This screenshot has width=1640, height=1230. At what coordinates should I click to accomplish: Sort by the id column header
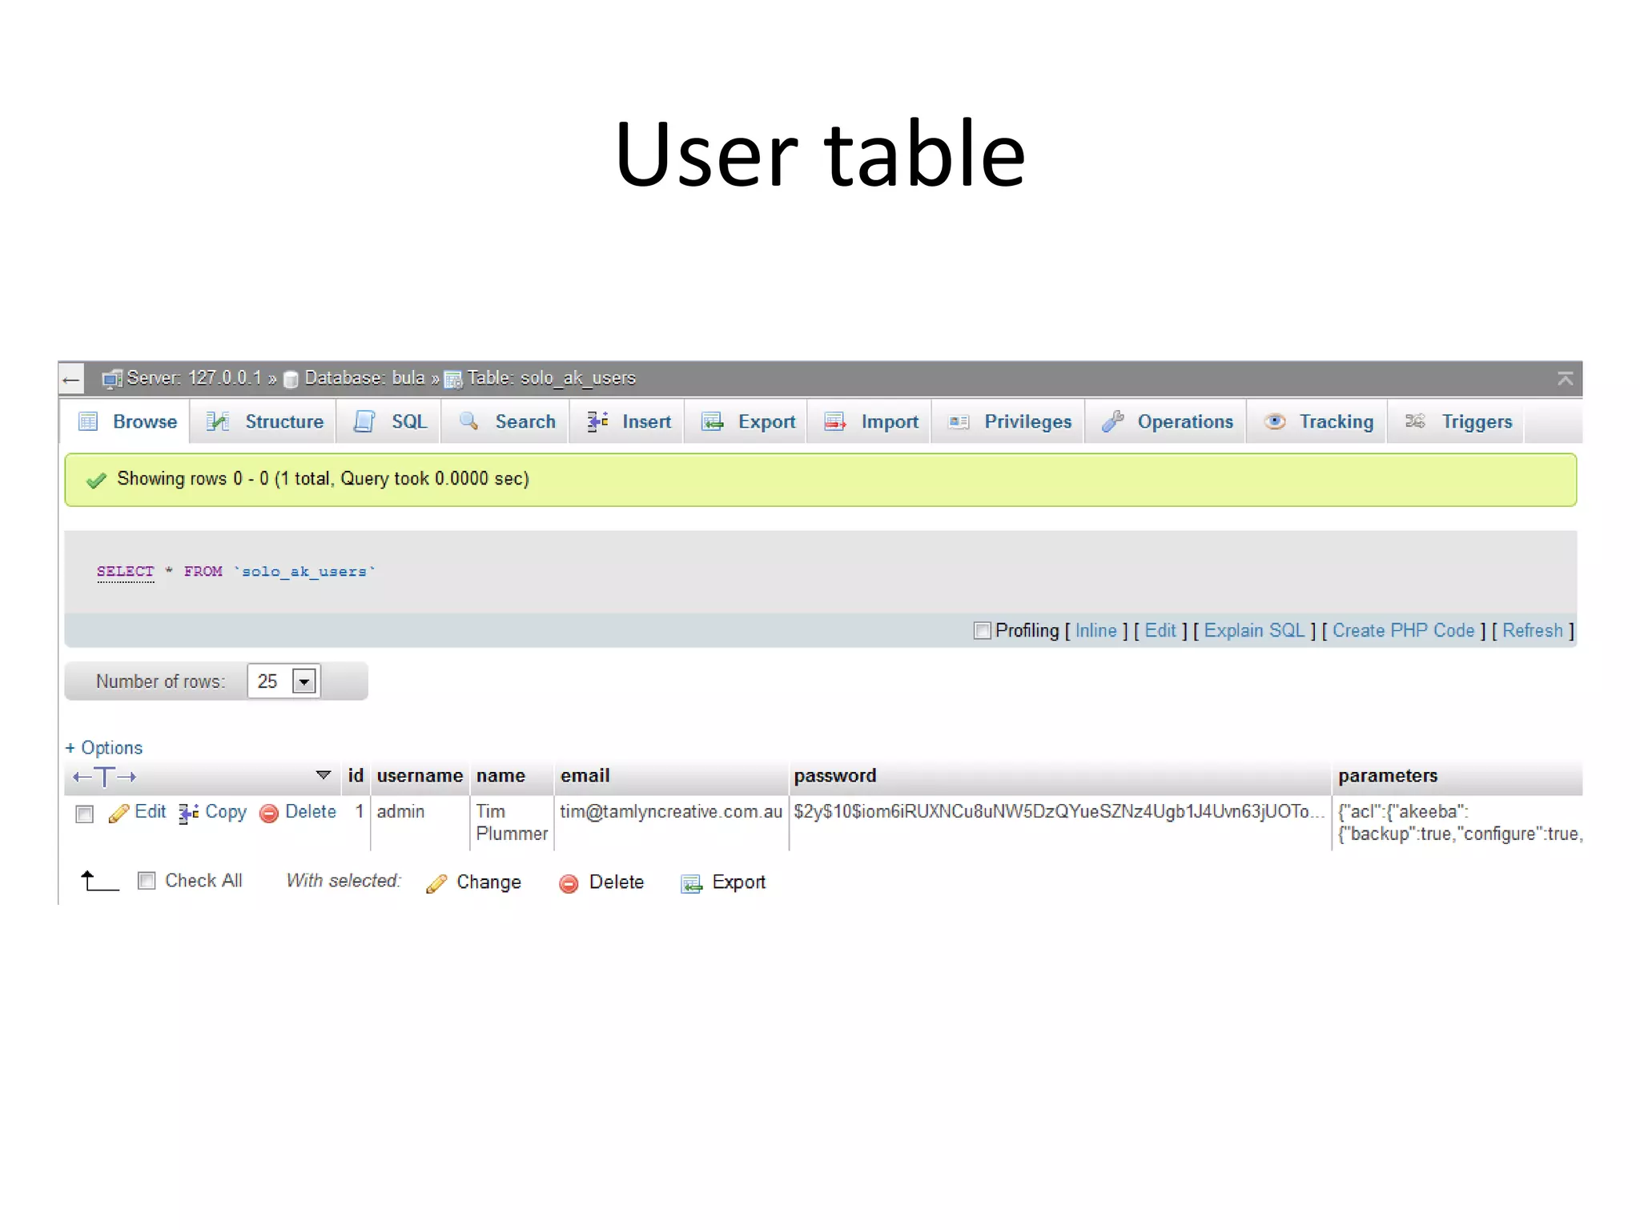pos(356,776)
